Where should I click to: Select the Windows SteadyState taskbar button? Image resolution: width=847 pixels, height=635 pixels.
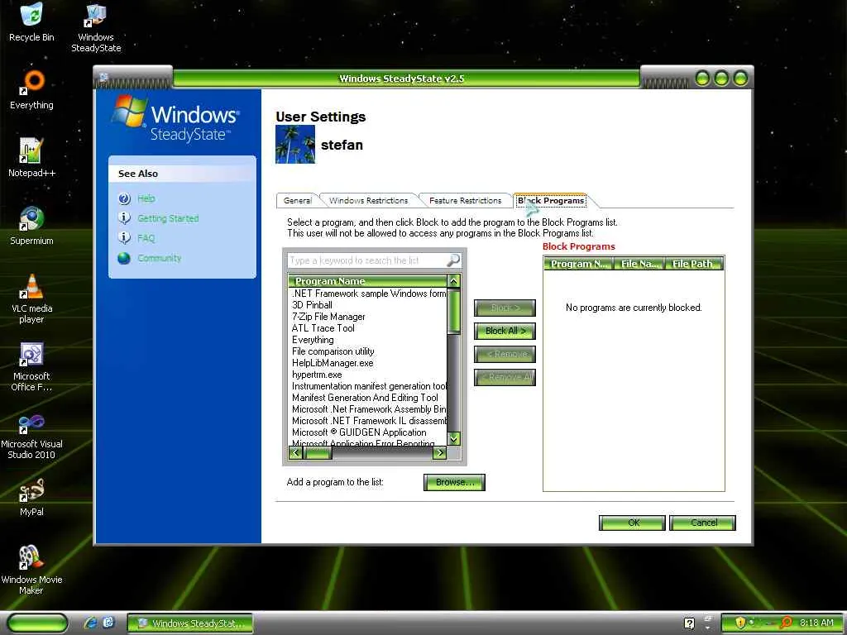tap(190, 623)
